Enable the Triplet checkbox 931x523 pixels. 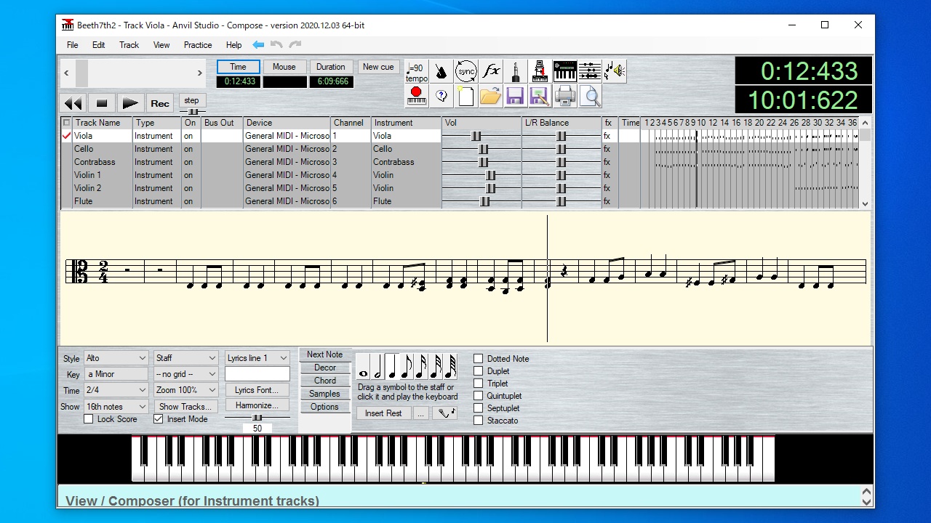coord(478,384)
